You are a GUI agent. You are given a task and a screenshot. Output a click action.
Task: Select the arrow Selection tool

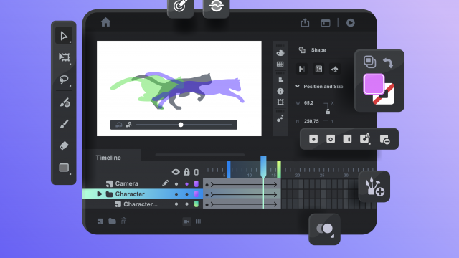point(64,36)
